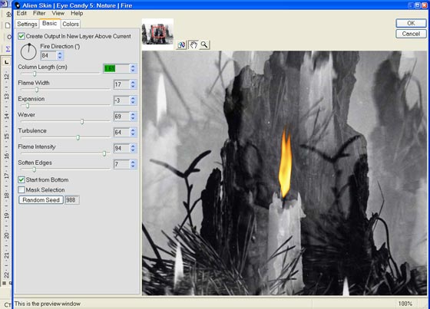The height and width of the screenshot is (309, 430).
Task: Click the Column Length slider handle
Action: point(35,74)
